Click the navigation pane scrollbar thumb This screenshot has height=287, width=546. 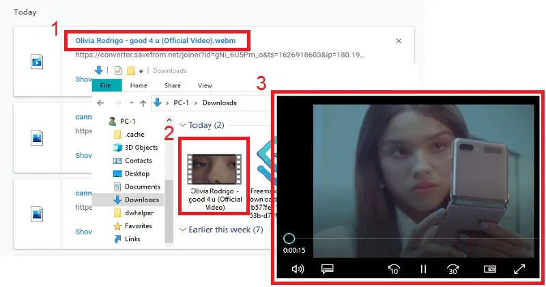[x=169, y=211]
